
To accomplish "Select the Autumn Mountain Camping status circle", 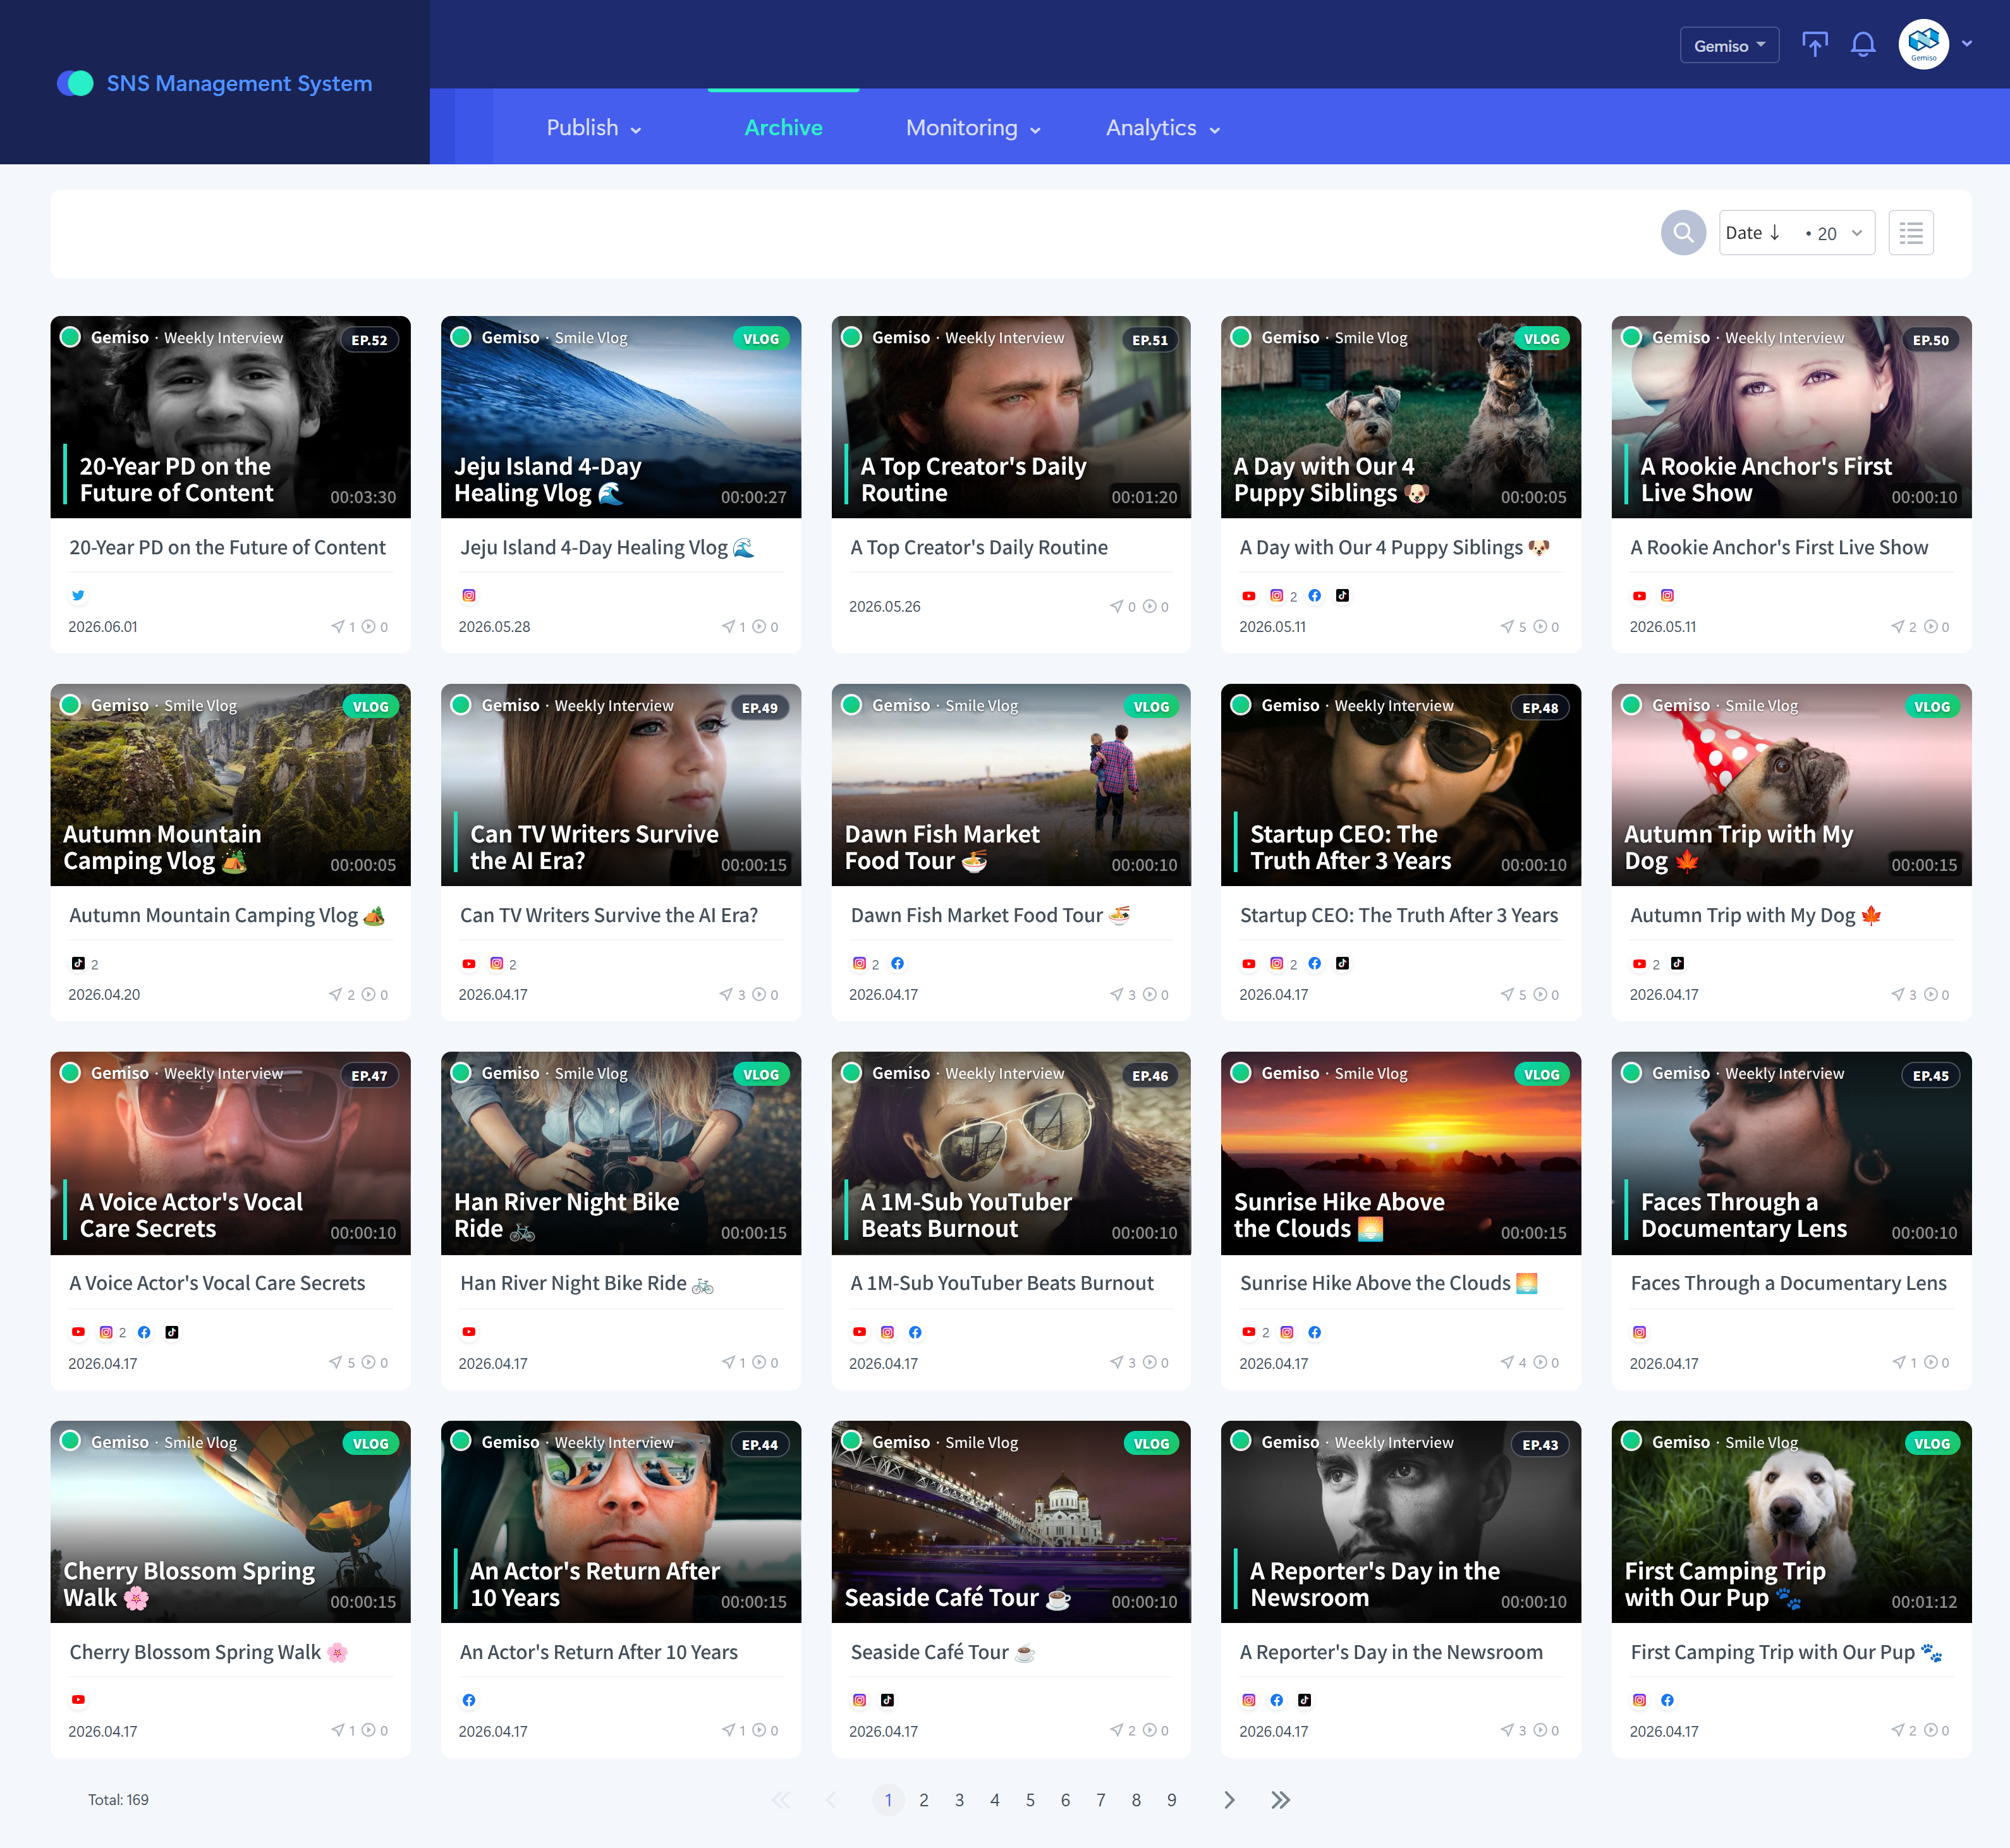I will [x=70, y=705].
